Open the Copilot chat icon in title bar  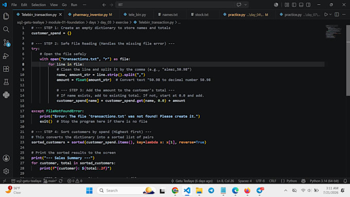point(239,5)
